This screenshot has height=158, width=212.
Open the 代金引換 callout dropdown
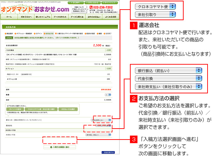click(x=169, y=78)
